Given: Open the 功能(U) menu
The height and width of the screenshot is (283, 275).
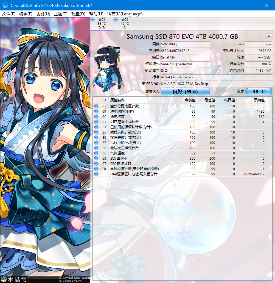Looking at the screenshot, I should click(43, 14).
